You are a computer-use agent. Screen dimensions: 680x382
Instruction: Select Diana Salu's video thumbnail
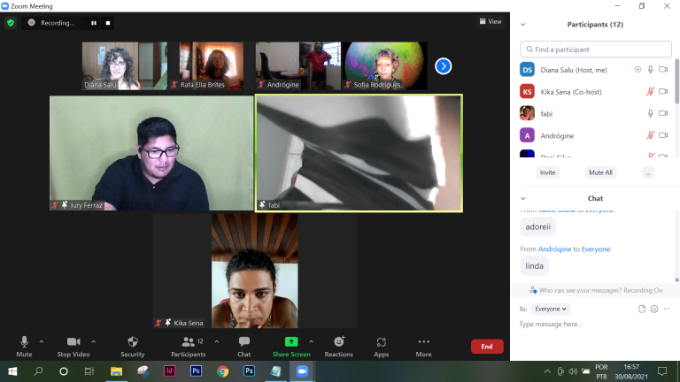pos(125,65)
